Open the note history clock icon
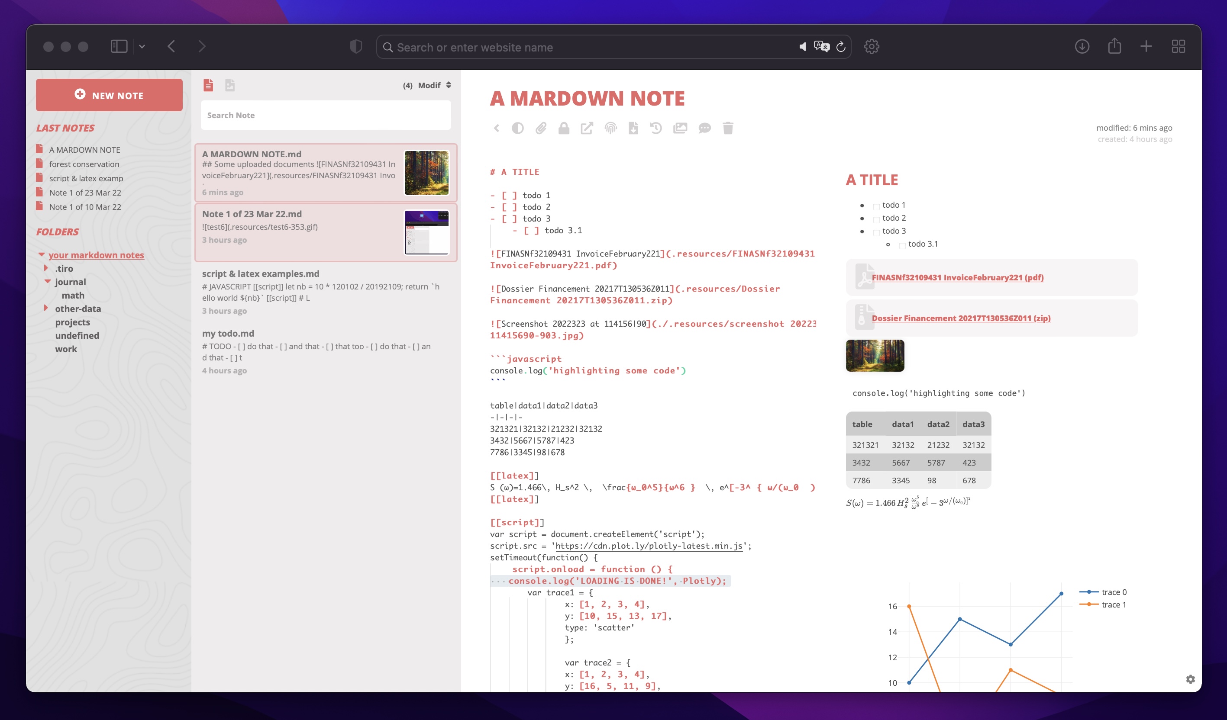The height and width of the screenshot is (720, 1227). point(656,129)
